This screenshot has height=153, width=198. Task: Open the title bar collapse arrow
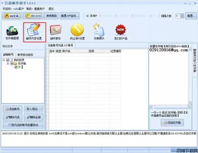(185, 4)
